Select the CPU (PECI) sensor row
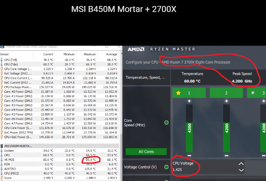The image size is (266, 181). point(59,173)
